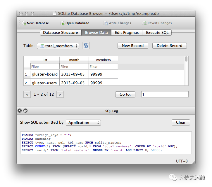Select the Browse Data tab
This screenshot has height=187, width=212.
[x=96, y=32]
